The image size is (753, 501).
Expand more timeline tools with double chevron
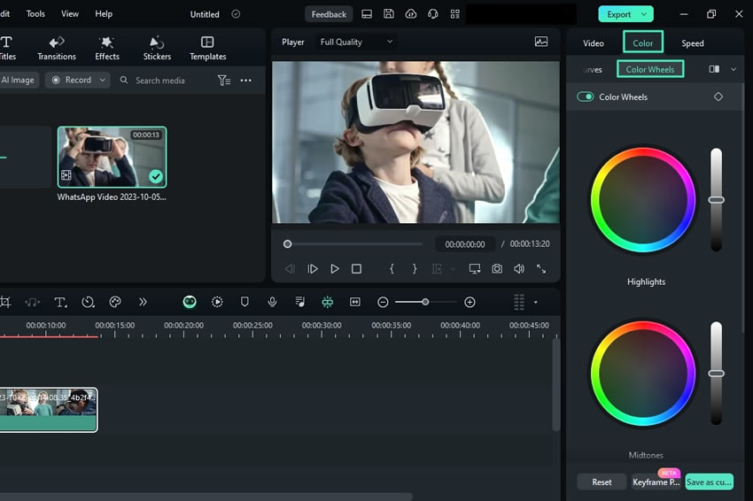(x=143, y=302)
